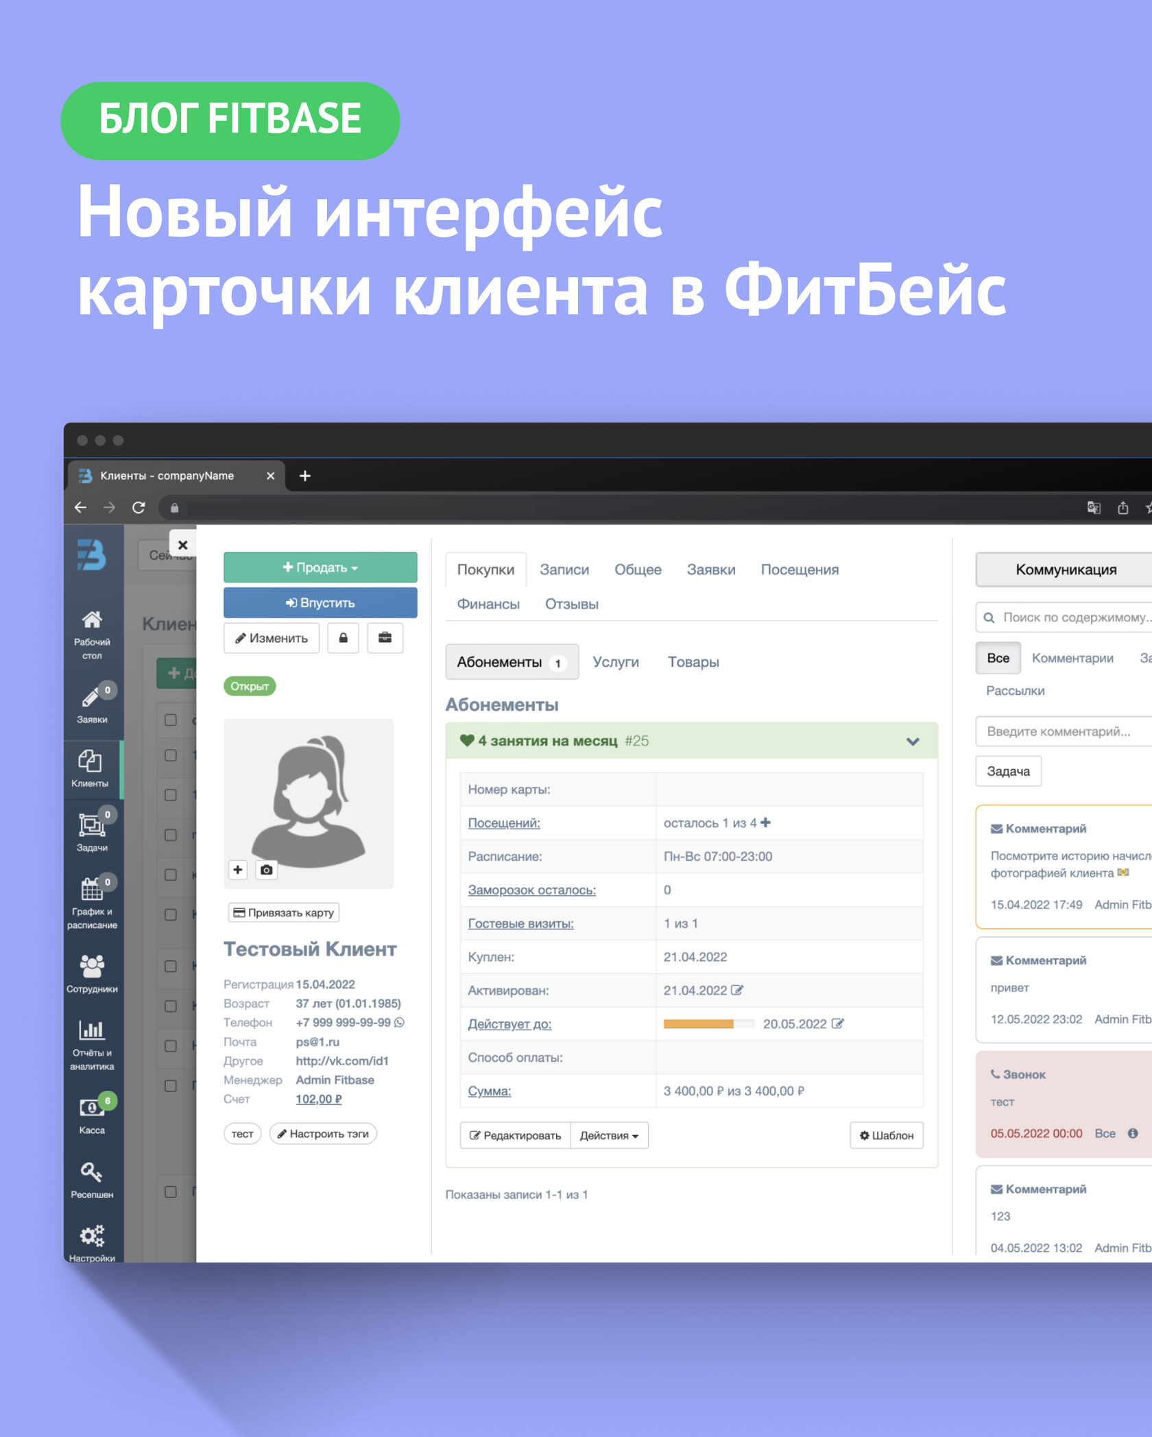Go back in the browser
The image size is (1152, 1437).
(x=80, y=508)
